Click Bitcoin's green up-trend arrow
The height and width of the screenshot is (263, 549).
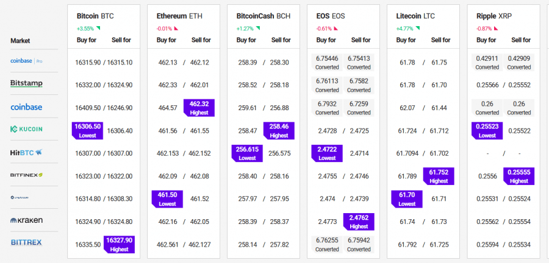coord(98,28)
